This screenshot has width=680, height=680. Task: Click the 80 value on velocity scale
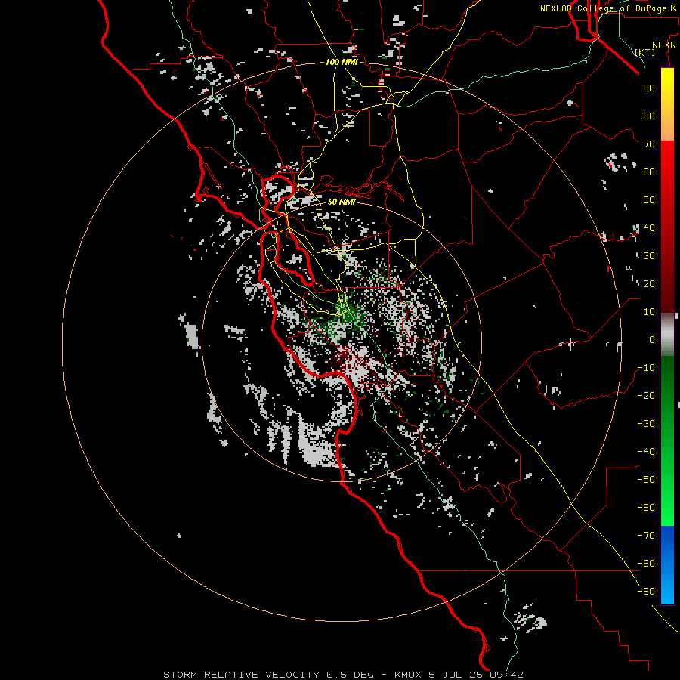pos(649,116)
